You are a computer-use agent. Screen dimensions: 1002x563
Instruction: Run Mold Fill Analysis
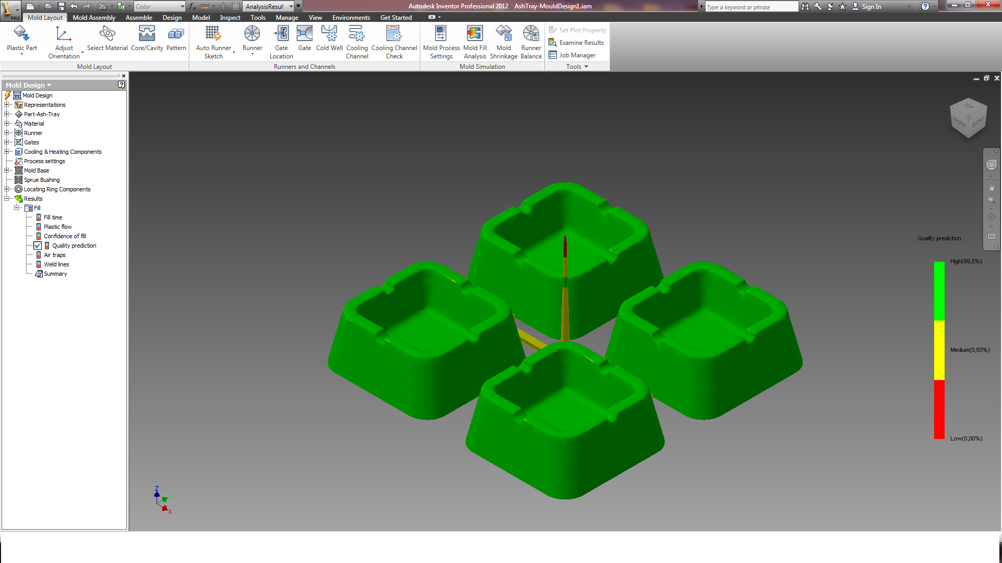coord(475,42)
